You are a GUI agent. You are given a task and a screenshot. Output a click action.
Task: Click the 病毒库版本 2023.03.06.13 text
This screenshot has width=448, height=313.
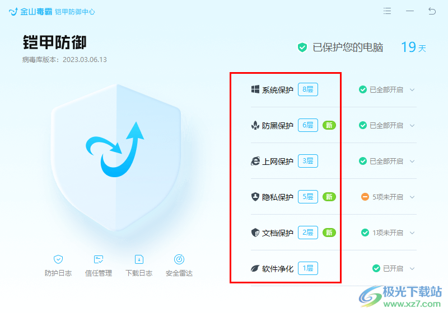64,60
